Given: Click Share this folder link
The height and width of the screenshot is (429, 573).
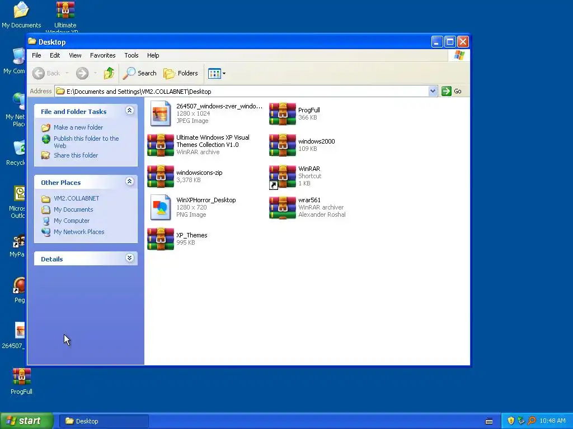Looking at the screenshot, I should pos(76,155).
